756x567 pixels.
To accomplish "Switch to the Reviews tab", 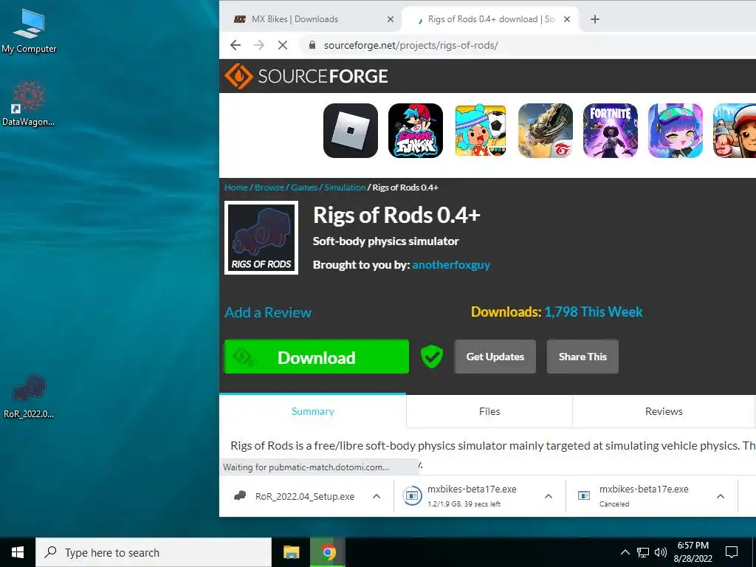I will pos(664,411).
